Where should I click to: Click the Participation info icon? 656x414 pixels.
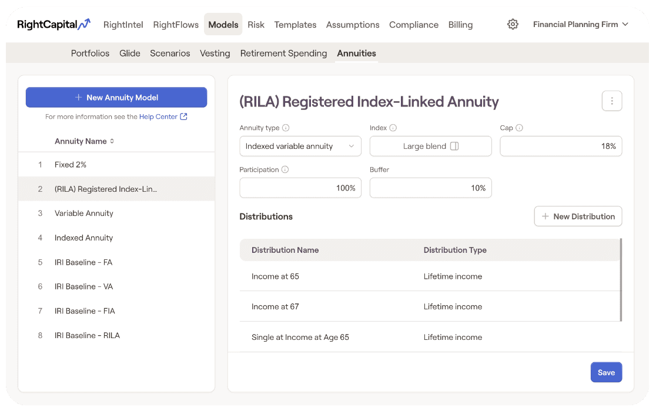pos(285,169)
